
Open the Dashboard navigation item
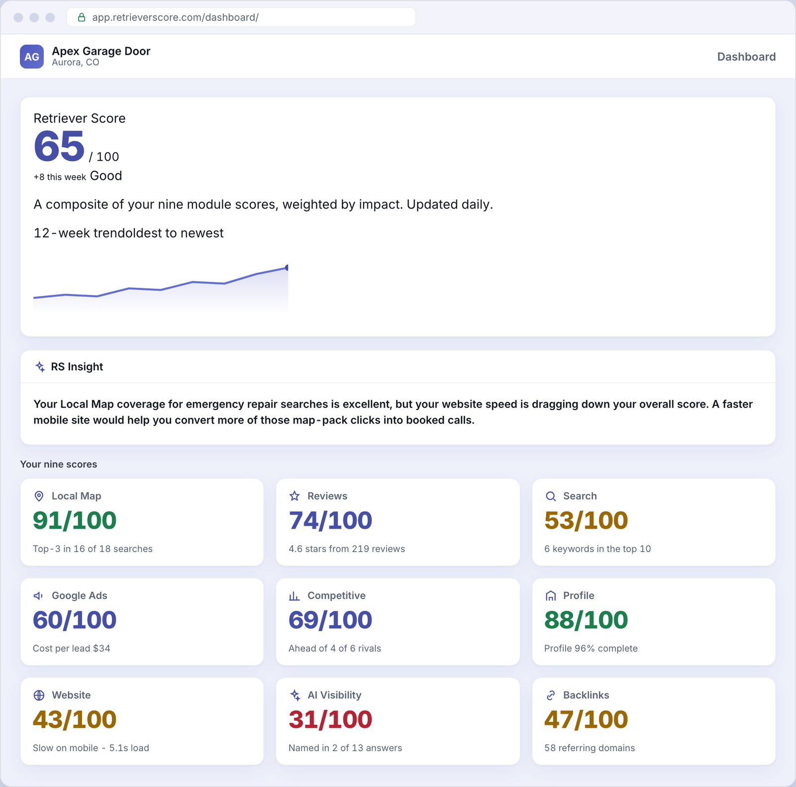click(x=746, y=57)
